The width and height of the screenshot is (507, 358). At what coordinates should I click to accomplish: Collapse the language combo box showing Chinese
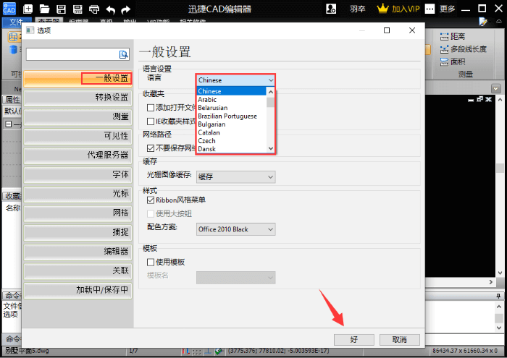coord(235,80)
